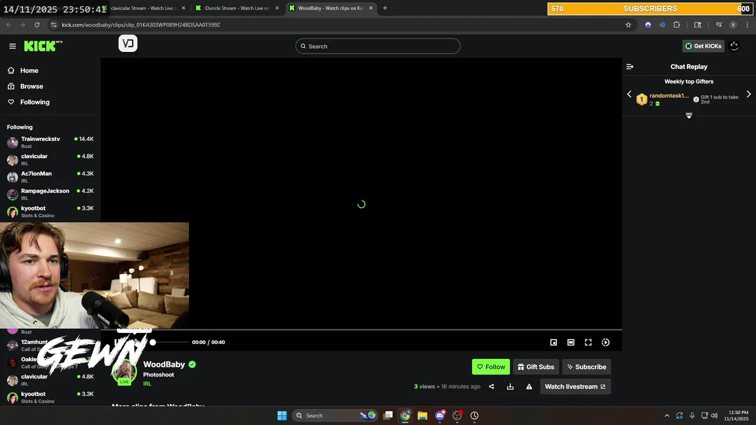756x425 pixels.
Task: Click the IRL category link
Action: coord(147,384)
